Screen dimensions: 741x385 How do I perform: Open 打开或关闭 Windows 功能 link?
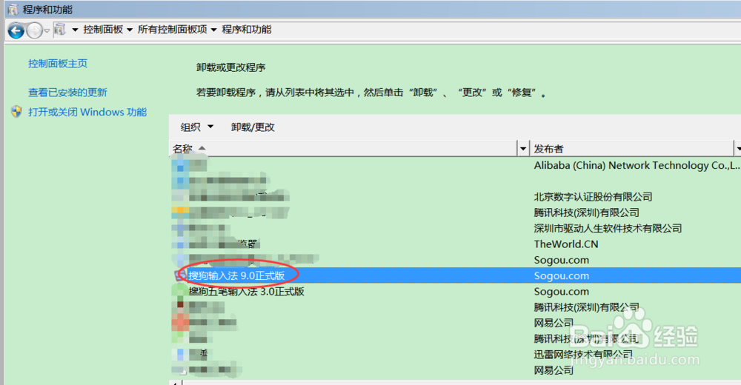(x=87, y=113)
